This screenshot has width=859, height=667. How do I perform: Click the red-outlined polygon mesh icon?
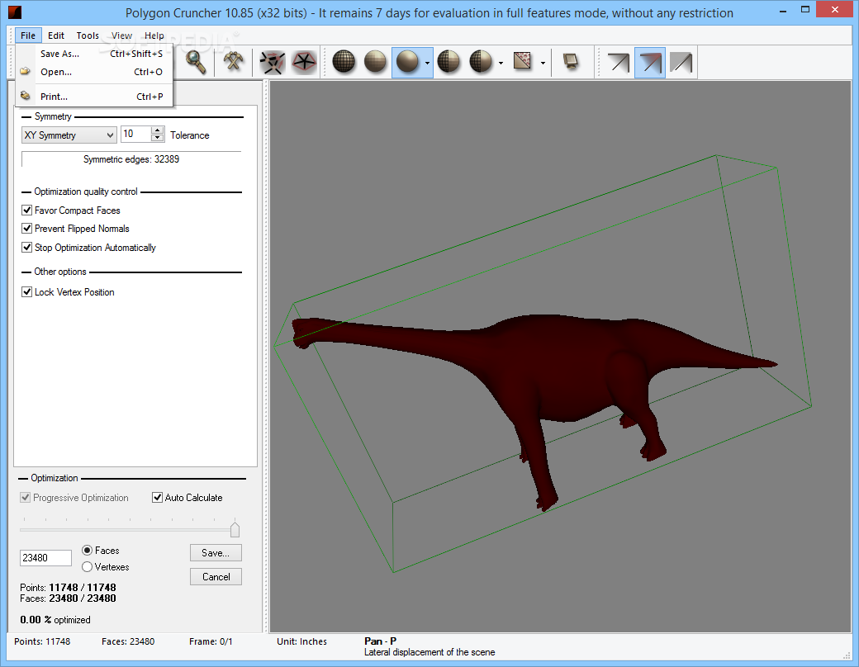point(304,63)
